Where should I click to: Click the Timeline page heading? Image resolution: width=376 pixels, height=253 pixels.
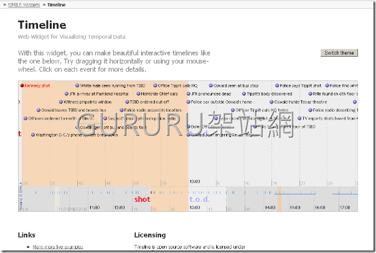pos(42,25)
